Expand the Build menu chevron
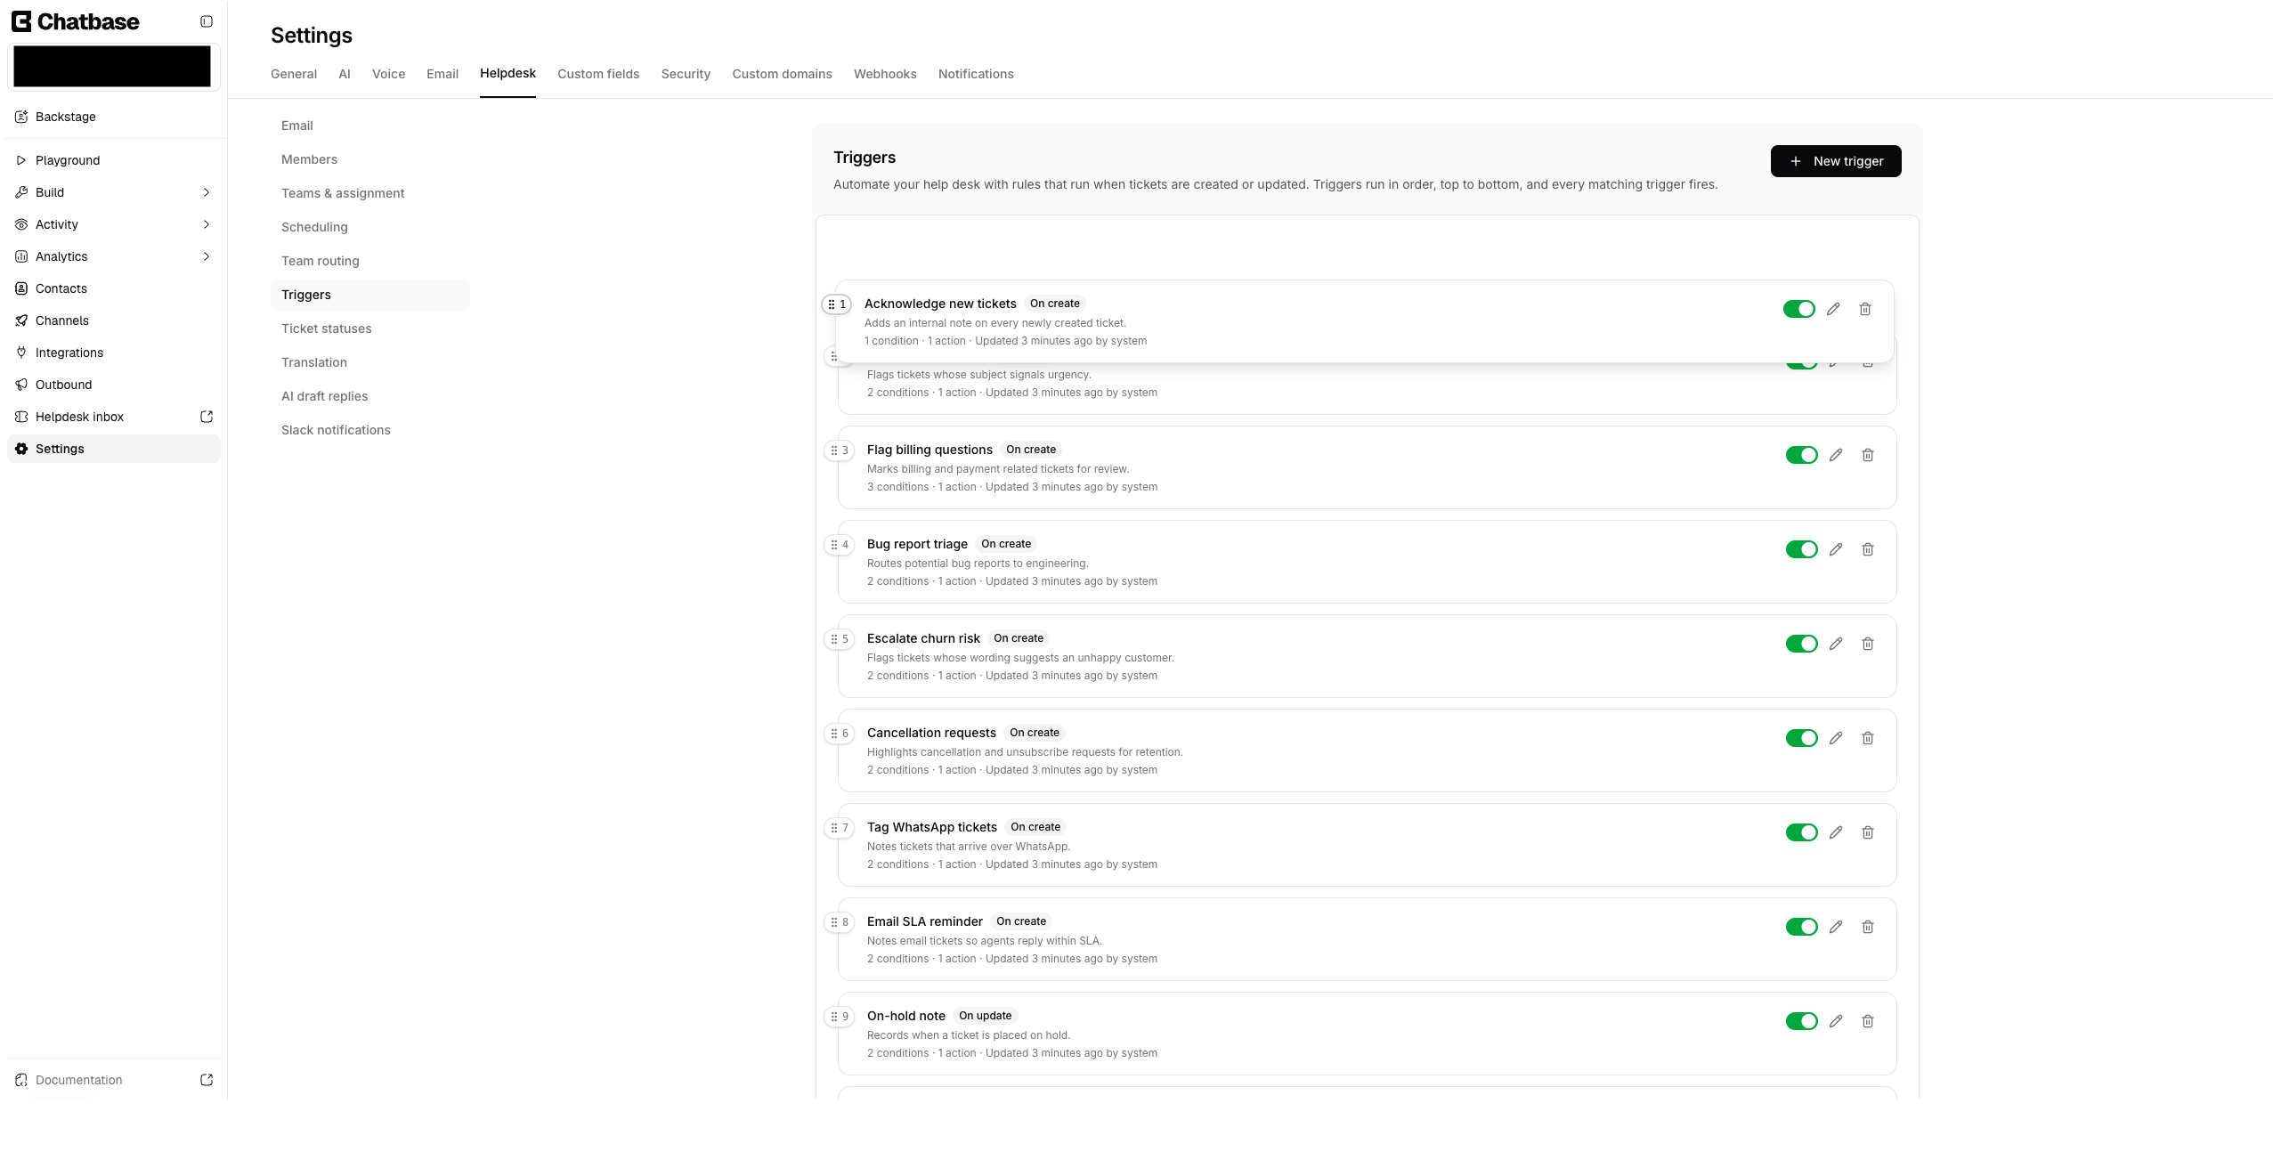This screenshot has width=2273, height=1152. (207, 192)
